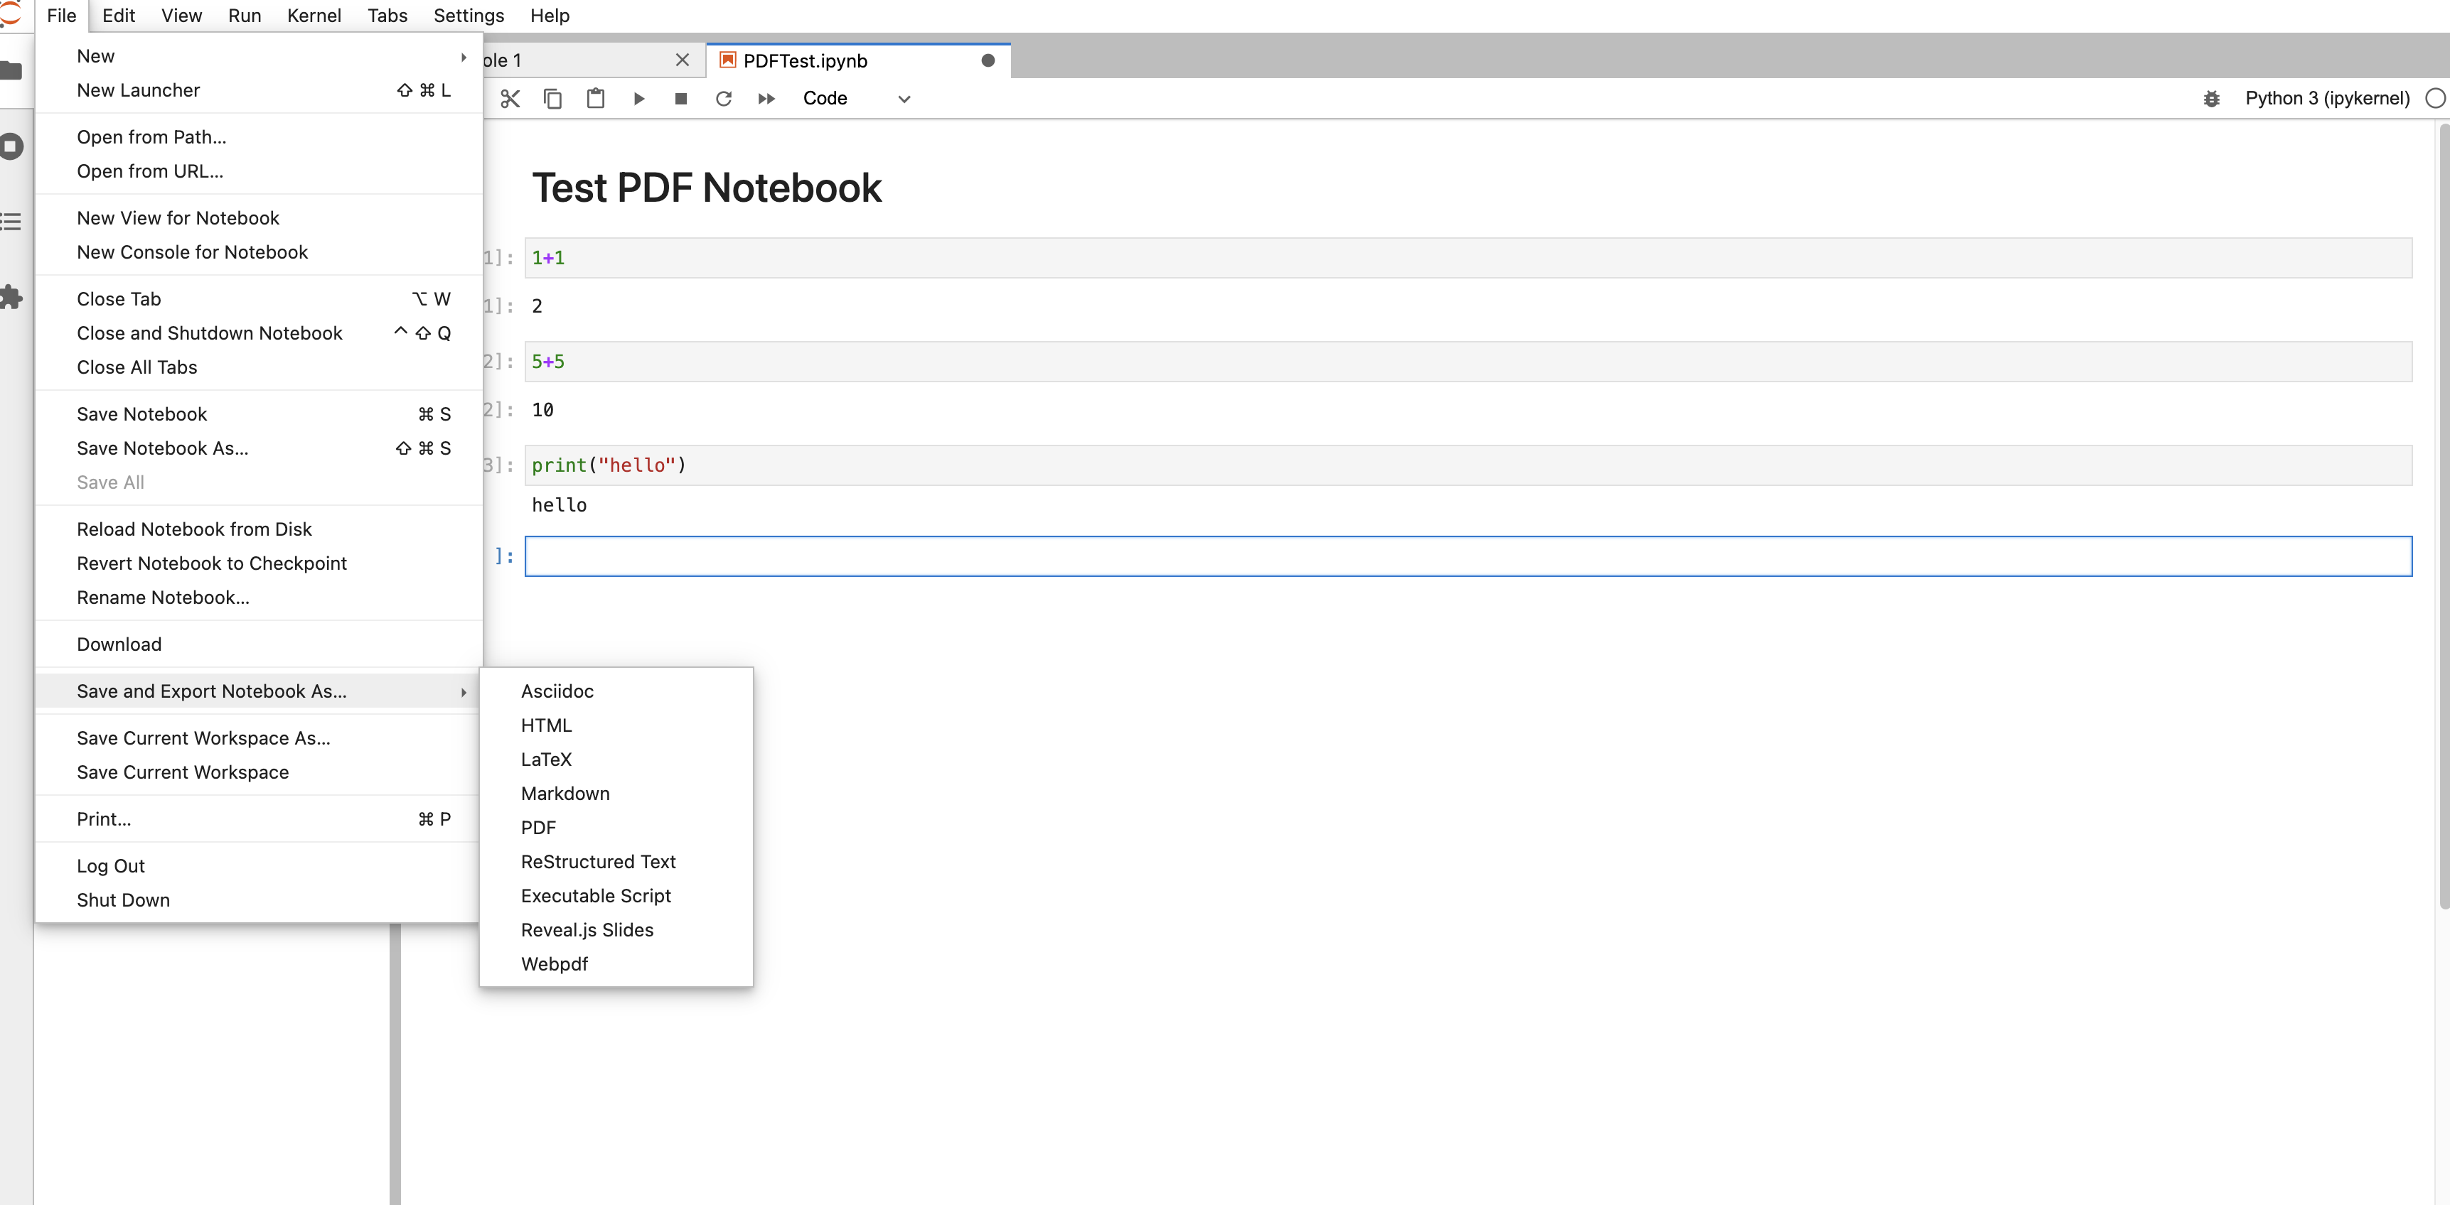Choose Close All Tabs
Viewport: 2450px width, 1205px height.
[x=259, y=368]
